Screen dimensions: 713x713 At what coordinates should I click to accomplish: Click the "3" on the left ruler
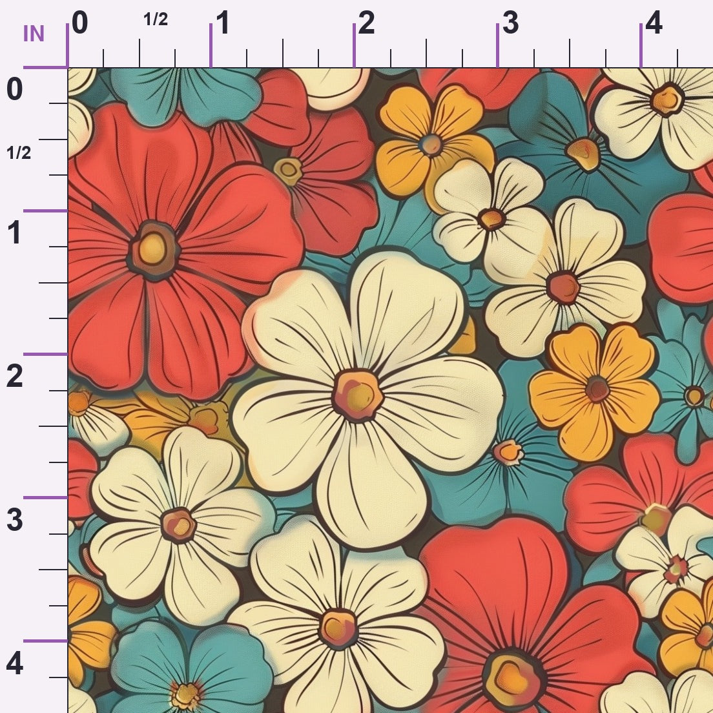[15, 520]
